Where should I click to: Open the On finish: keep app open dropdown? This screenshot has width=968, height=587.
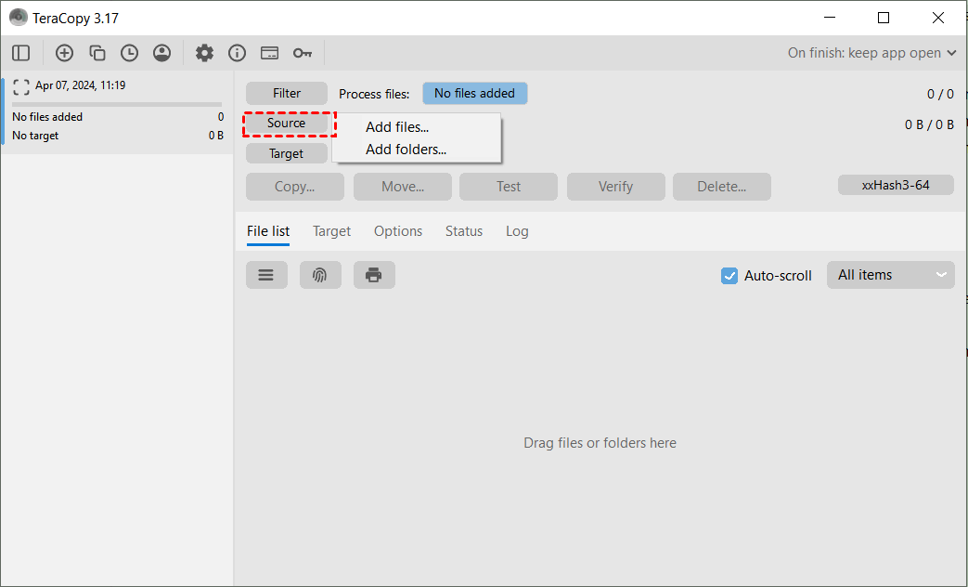[871, 53]
